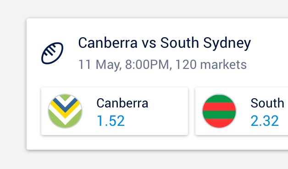Add South Sydney win to bet slip
Screen dimensions: 288x169
[x=242, y=111]
